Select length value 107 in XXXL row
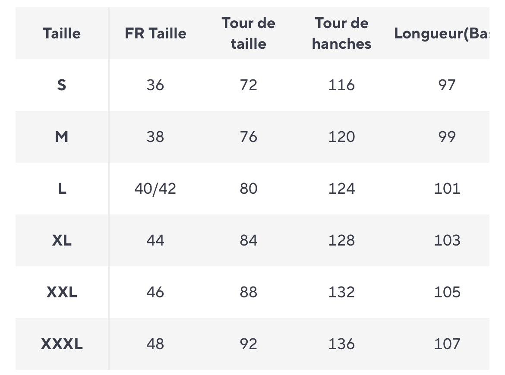The height and width of the screenshot is (375, 505). click(x=447, y=344)
